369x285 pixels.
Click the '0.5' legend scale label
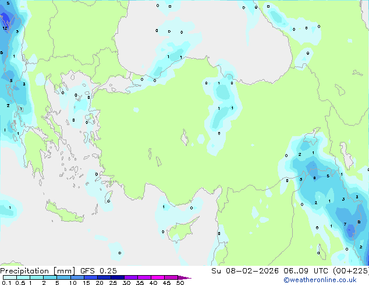[x=20, y=283]
